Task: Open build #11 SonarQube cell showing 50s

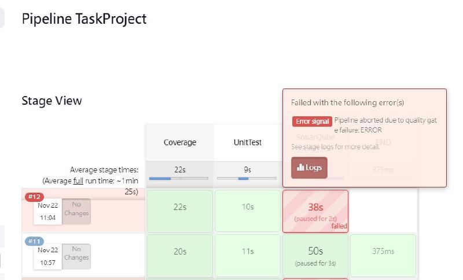Action: [x=315, y=255]
